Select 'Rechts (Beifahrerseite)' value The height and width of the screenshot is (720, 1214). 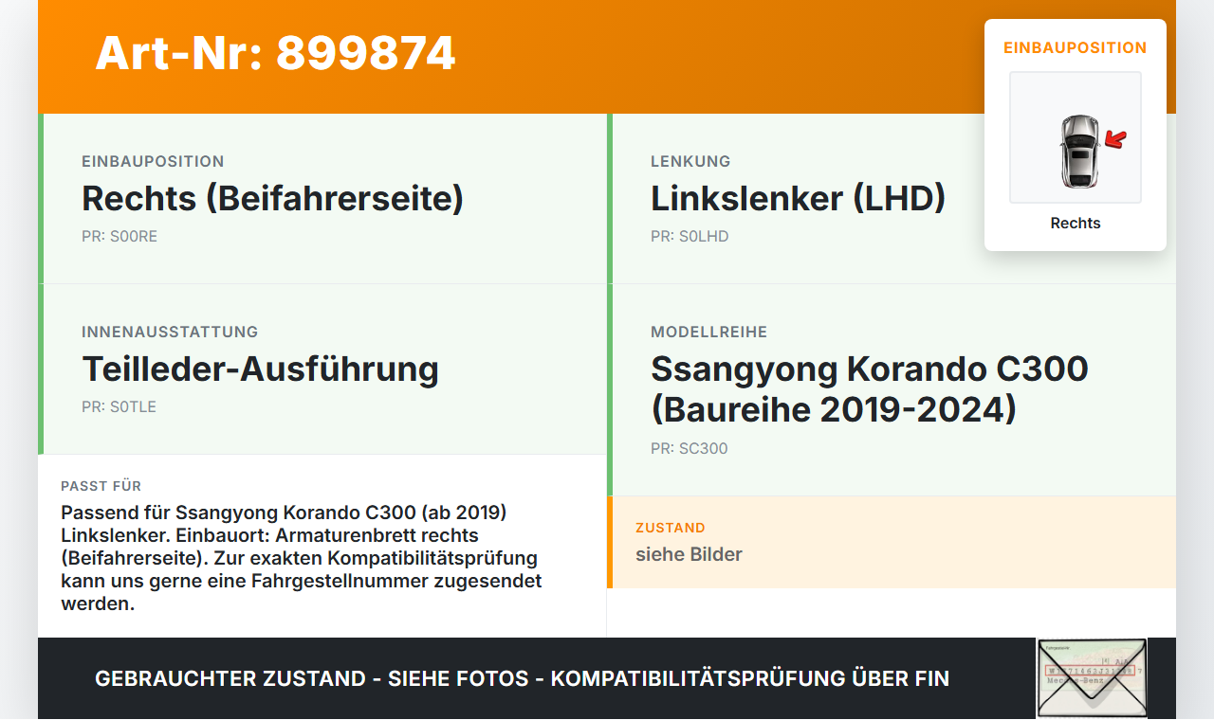273,199
